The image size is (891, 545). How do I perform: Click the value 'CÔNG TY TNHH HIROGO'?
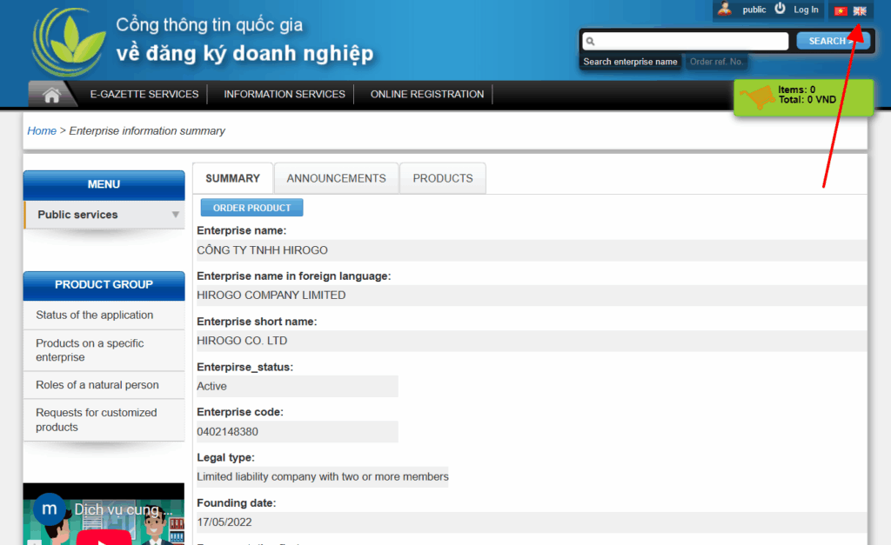pyautogui.click(x=262, y=250)
